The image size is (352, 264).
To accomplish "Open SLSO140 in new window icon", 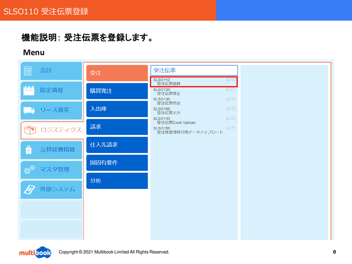I will tap(228, 118).
